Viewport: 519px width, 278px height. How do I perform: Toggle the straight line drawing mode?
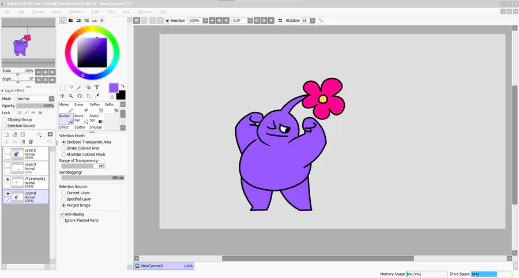pyautogui.click(x=321, y=21)
